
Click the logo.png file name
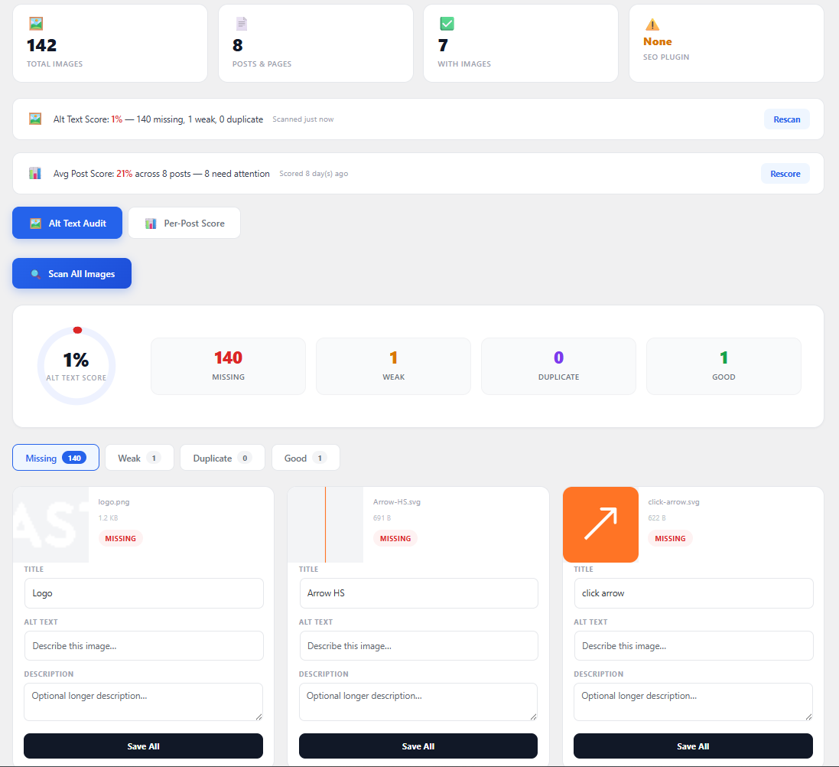click(x=114, y=502)
